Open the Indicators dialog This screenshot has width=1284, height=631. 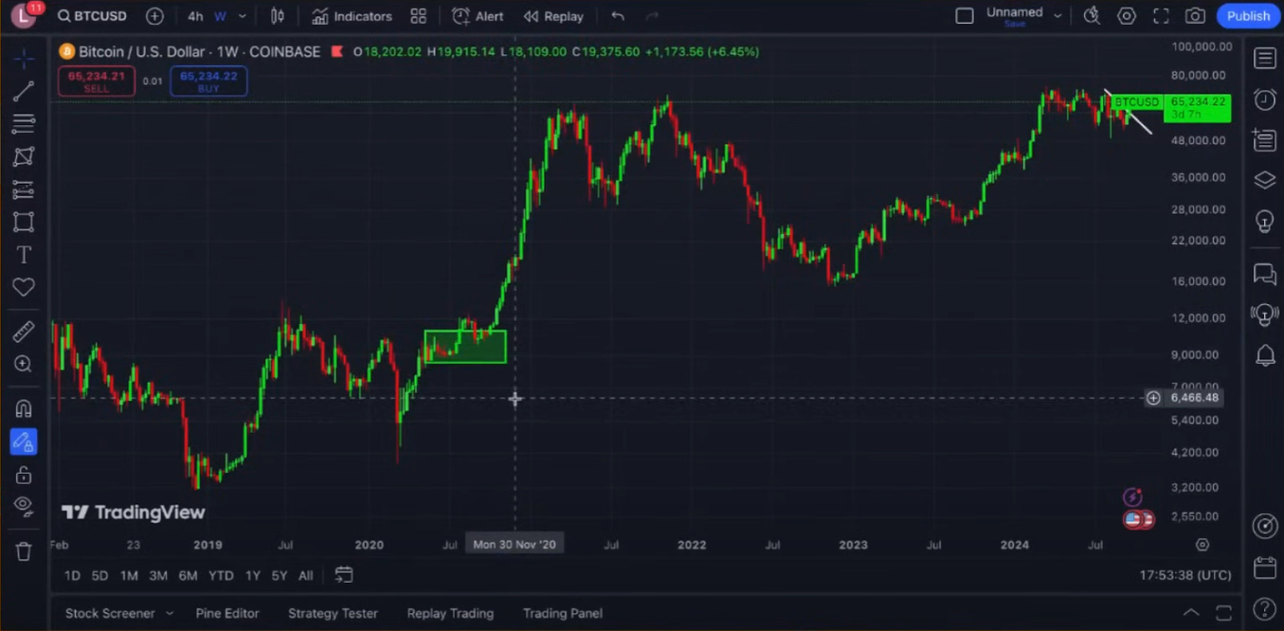pyautogui.click(x=351, y=16)
